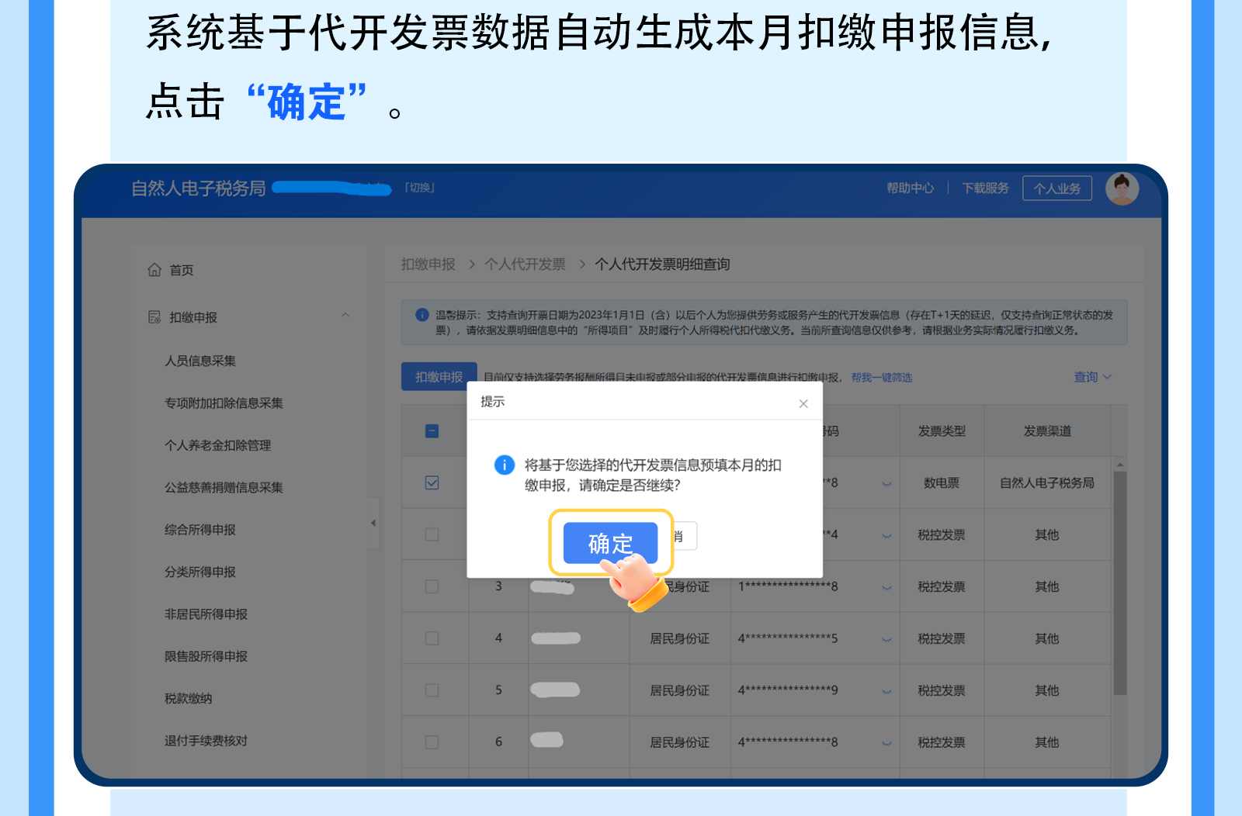Expand the 查询 dropdown

click(x=1092, y=377)
